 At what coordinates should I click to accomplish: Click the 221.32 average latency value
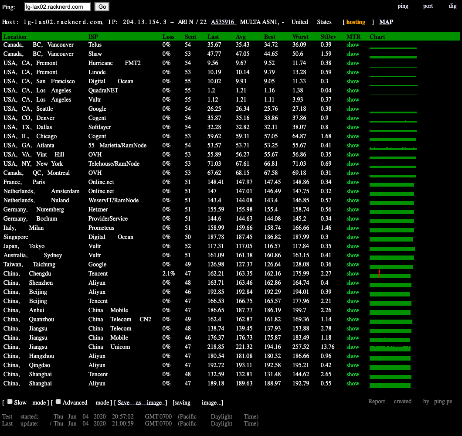tap(244, 346)
